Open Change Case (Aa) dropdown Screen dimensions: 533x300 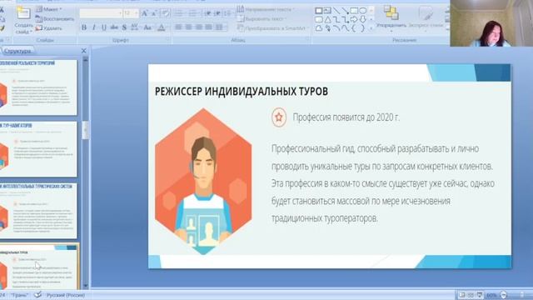[147, 27]
